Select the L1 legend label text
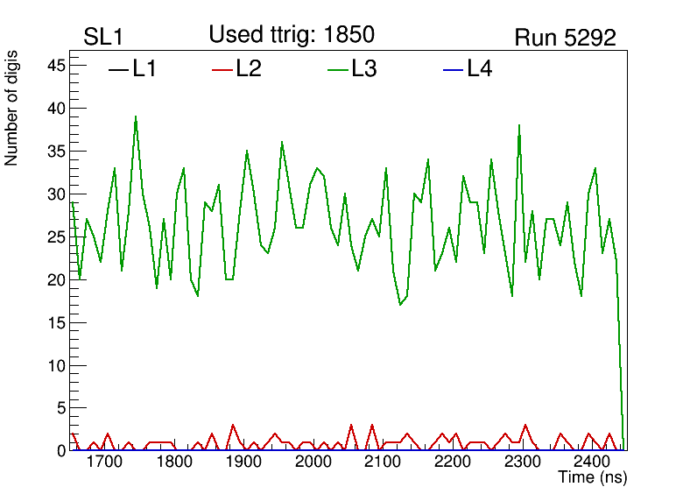Screen dimensions: 697x501 point(144,70)
